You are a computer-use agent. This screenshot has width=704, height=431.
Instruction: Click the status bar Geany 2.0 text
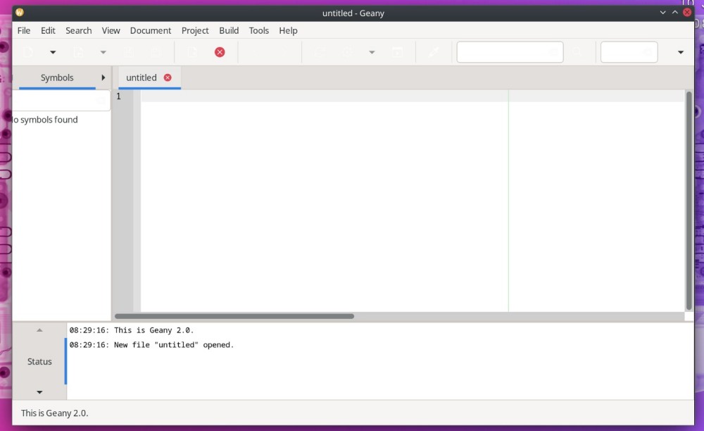[54, 413]
